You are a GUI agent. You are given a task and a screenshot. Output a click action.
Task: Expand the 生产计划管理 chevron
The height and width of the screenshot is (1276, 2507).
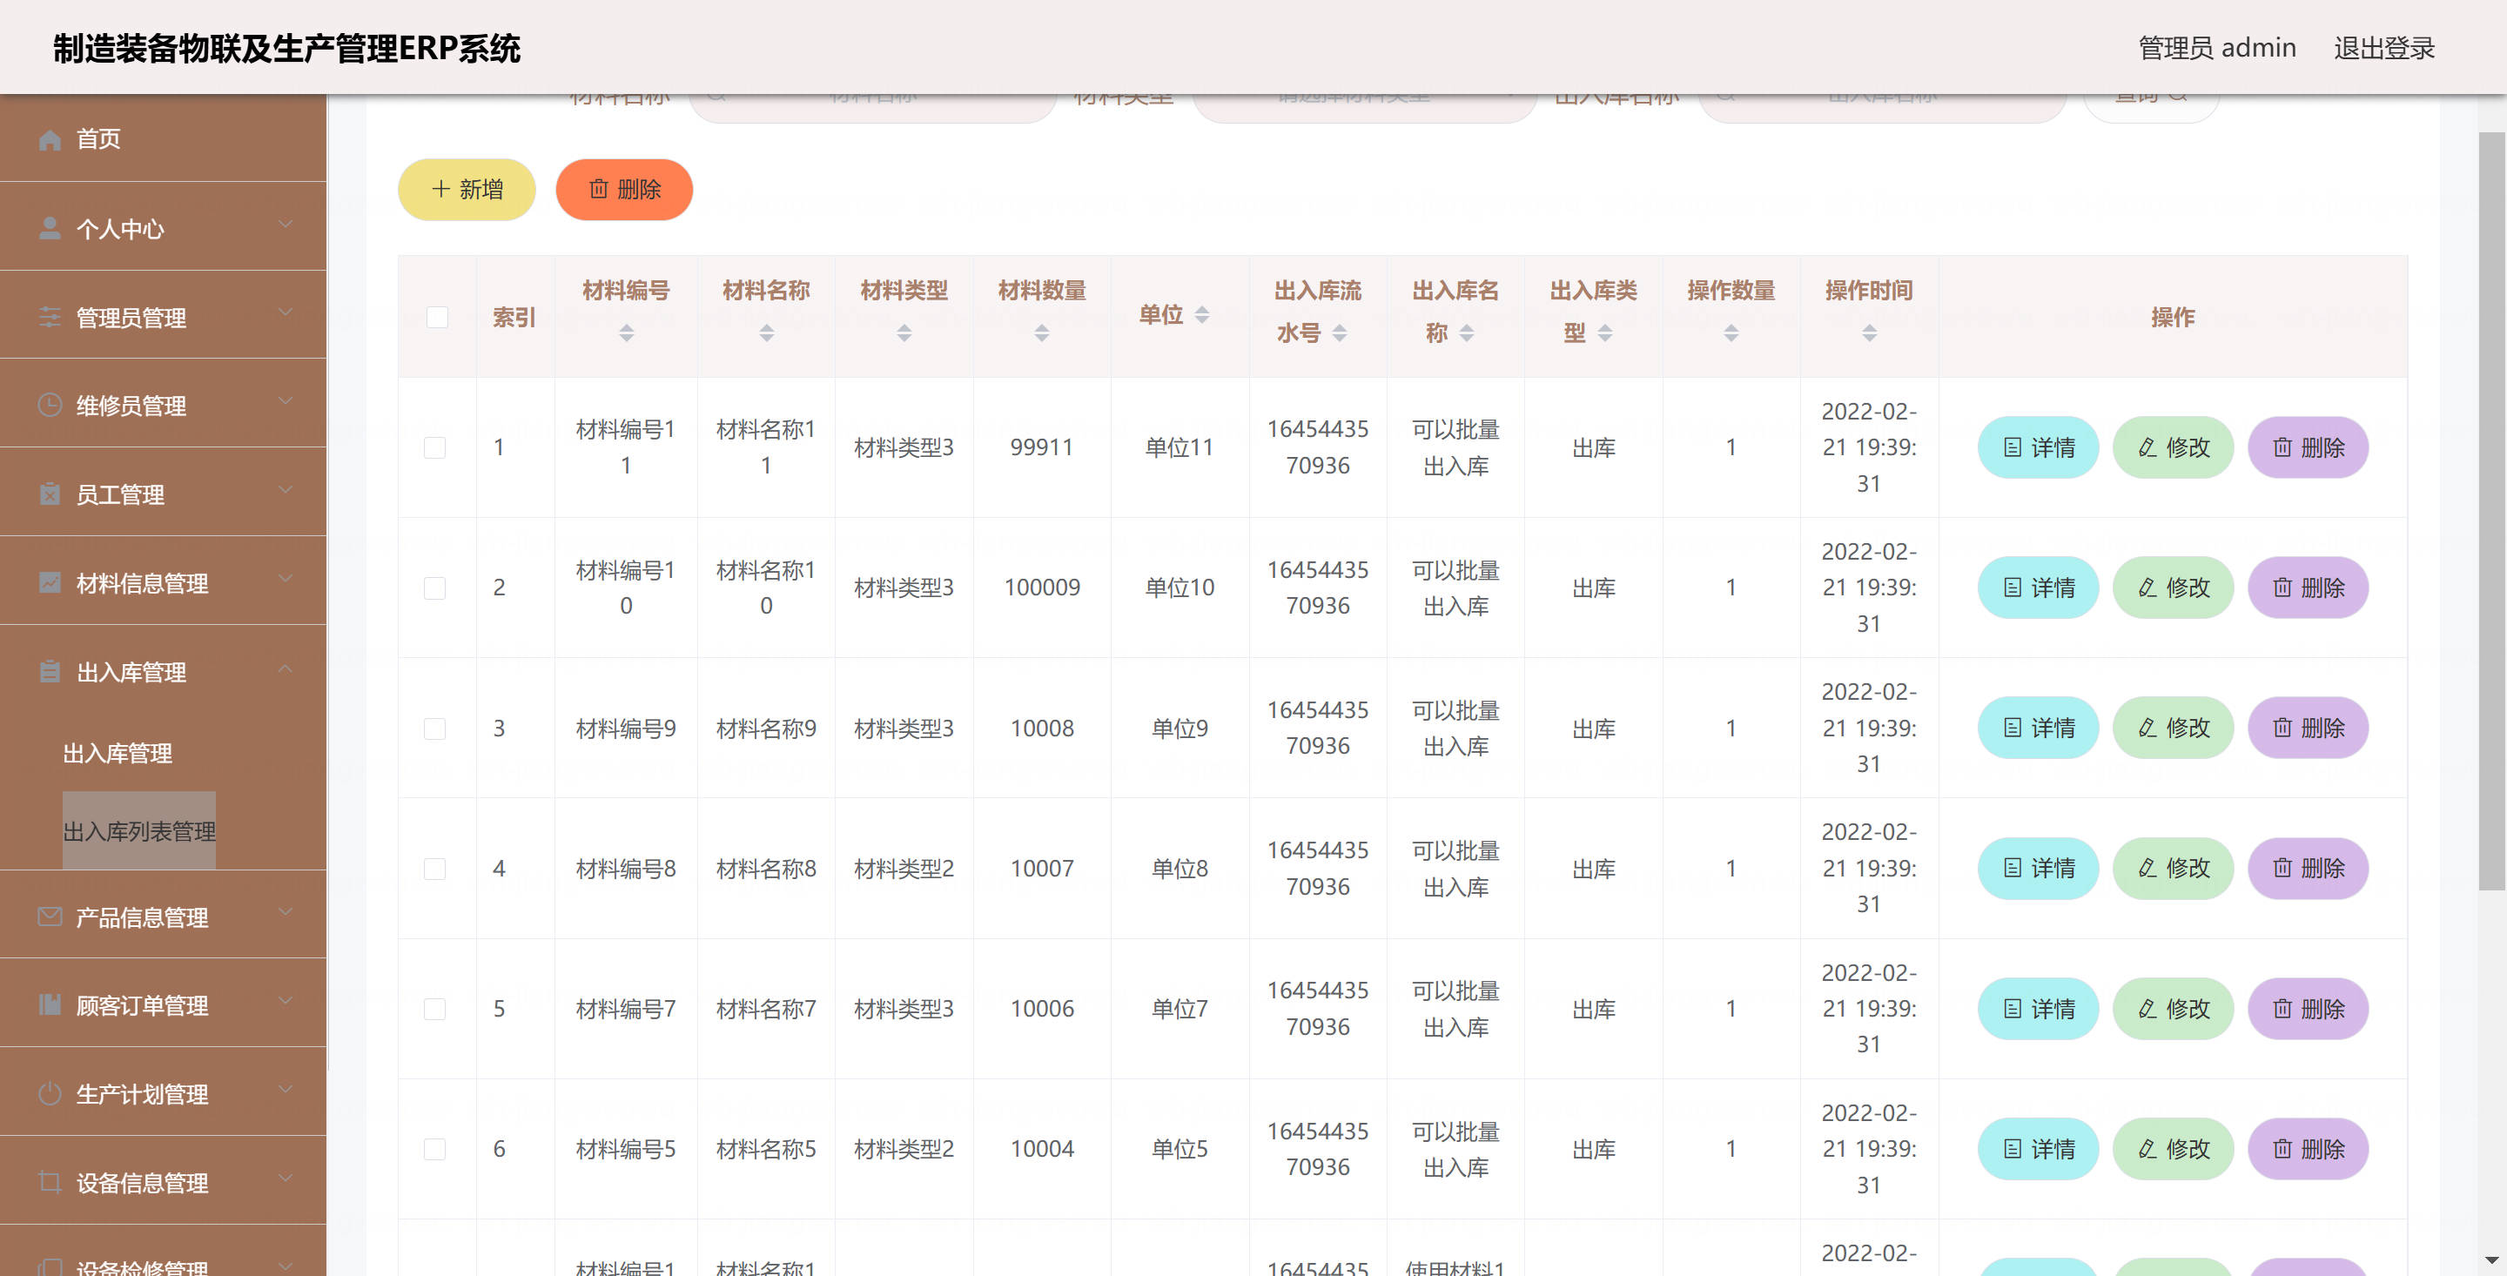click(286, 1089)
